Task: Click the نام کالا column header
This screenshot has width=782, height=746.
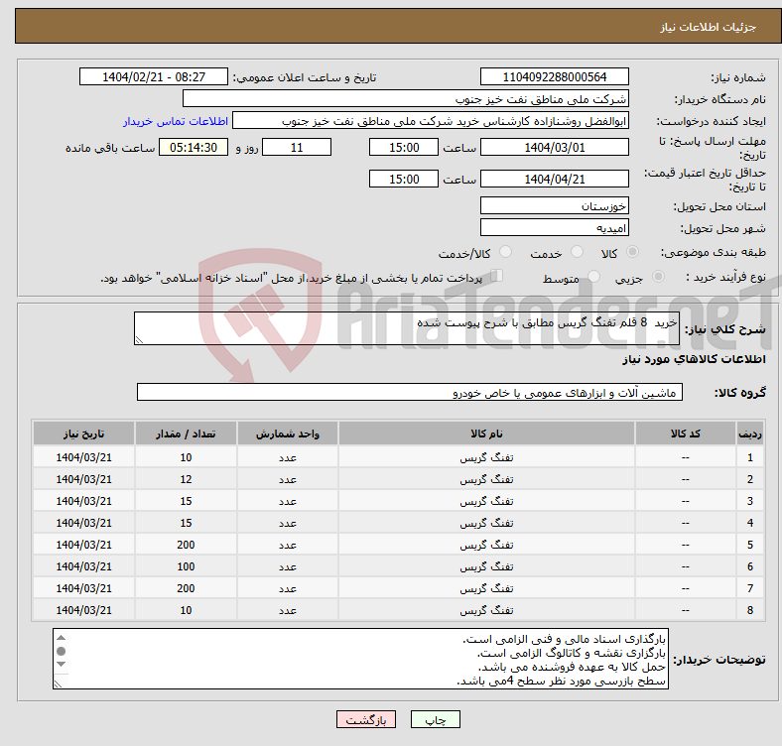Action: coord(486,434)
